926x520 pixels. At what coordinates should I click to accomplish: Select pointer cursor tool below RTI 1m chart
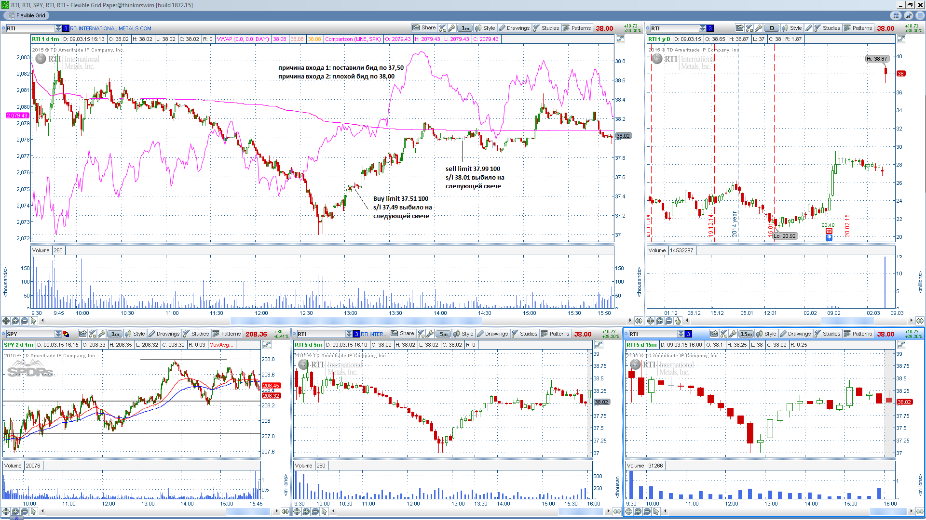[x=33, y=321]
